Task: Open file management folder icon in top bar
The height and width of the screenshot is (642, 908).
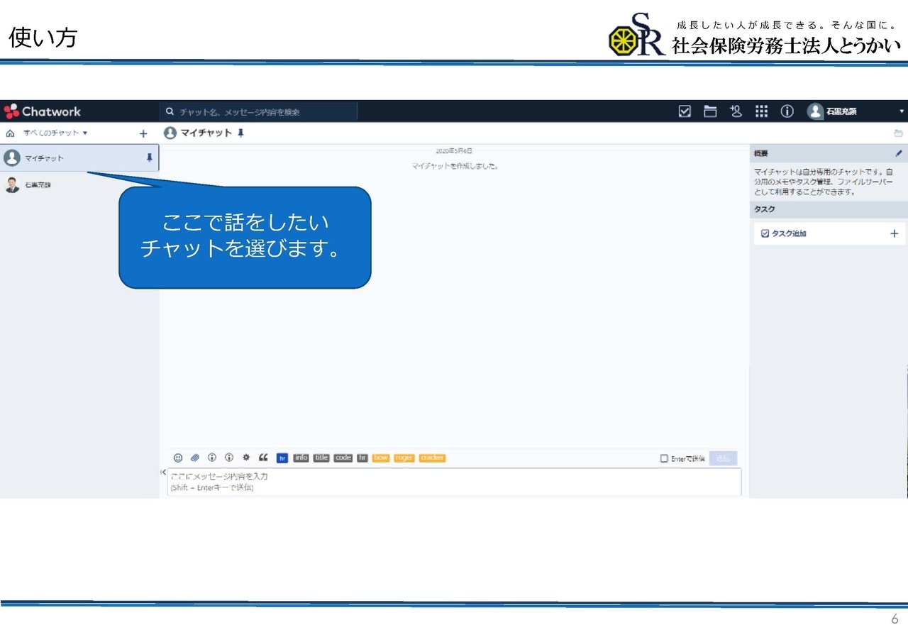Action: point(710,111)
